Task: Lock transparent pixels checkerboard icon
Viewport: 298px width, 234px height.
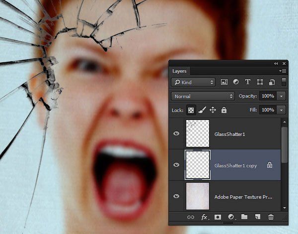Action: 191,110
